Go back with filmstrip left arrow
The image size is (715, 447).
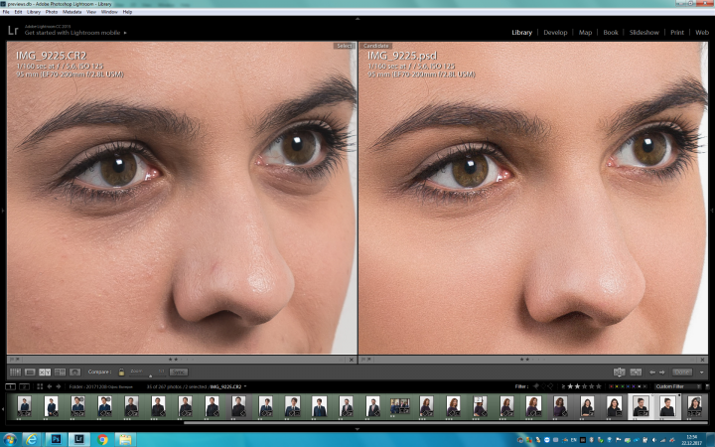pyautogui.click(x=50, y=386)
